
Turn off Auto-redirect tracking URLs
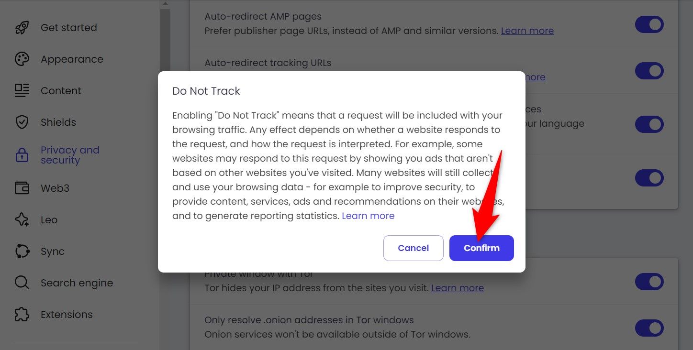[x=649, y=71]
